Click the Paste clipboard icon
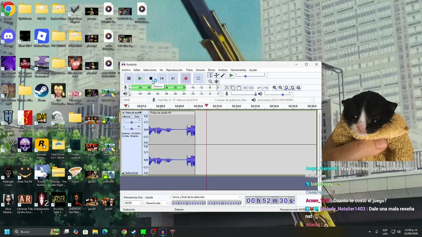 point(239,88)
